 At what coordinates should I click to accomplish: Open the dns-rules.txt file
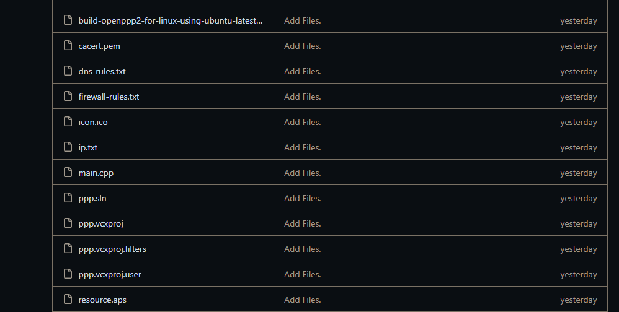(x=102, y=71)
